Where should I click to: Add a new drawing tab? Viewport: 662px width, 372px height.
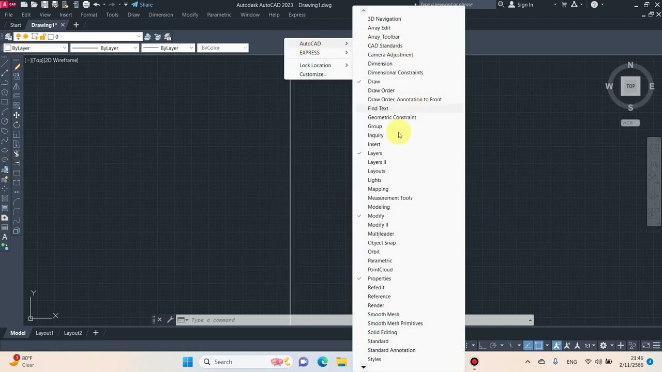tap(76, 25)
